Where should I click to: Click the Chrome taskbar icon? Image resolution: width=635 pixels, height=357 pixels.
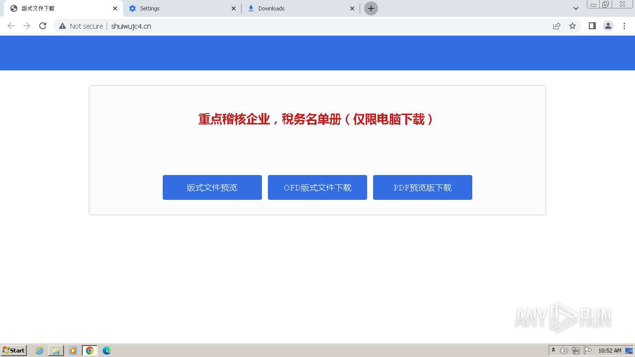coord(90,351)
